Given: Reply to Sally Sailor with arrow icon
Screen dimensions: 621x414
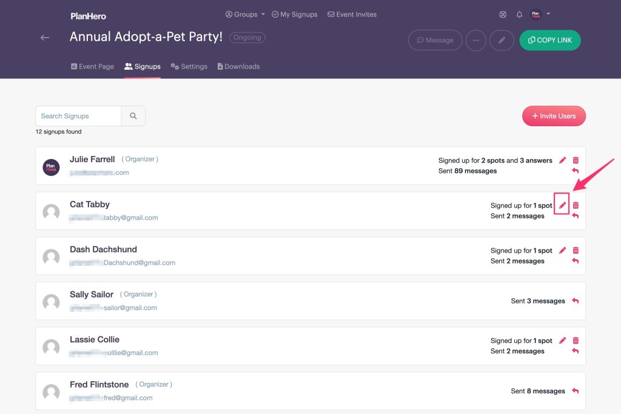Looking at the screenshot, I should tap(576, 300).
